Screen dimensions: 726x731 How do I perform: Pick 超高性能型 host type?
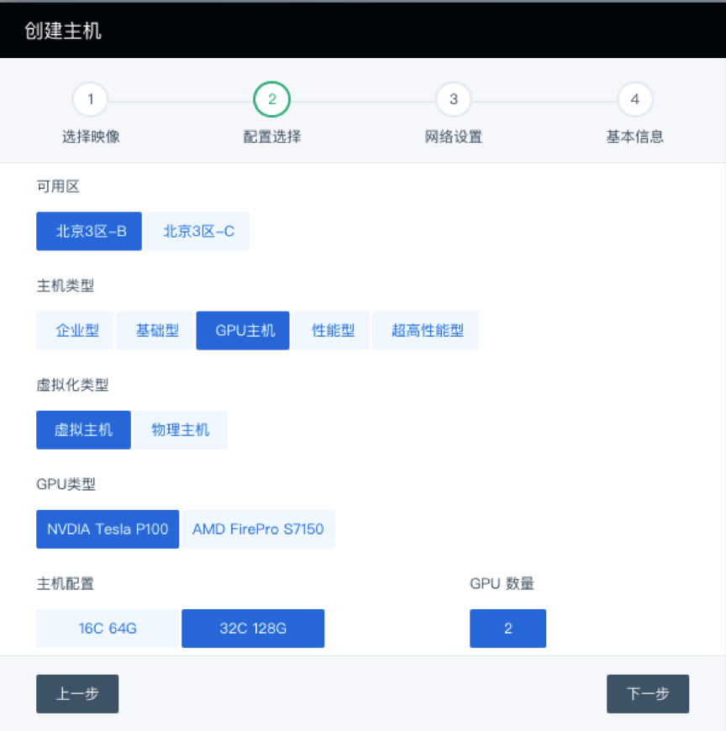(425, 330)
